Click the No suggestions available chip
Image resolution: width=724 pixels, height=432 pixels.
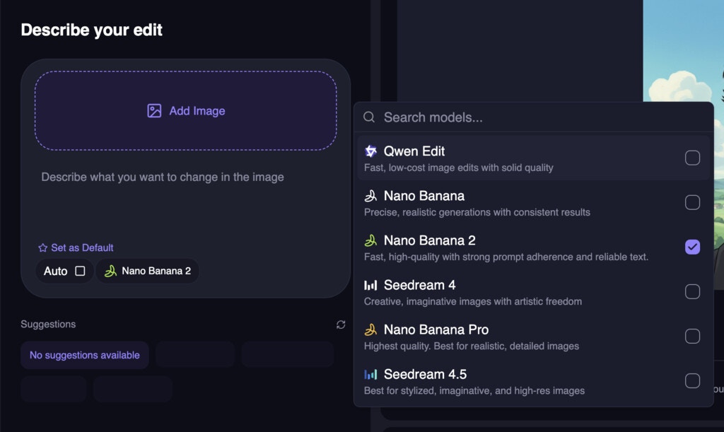[84, 355]
